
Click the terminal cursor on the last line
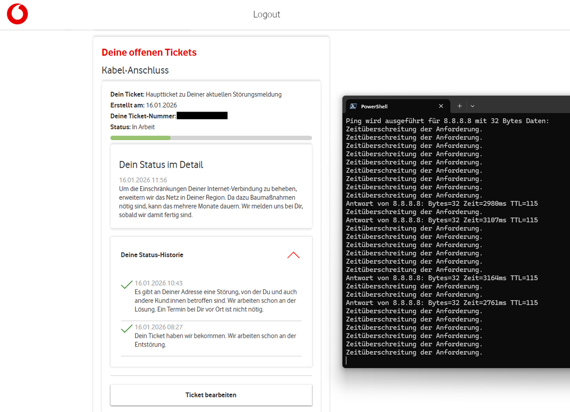point(347,361)
